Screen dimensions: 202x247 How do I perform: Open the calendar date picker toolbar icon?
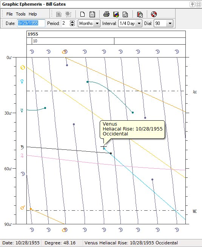tap(92, 14)
